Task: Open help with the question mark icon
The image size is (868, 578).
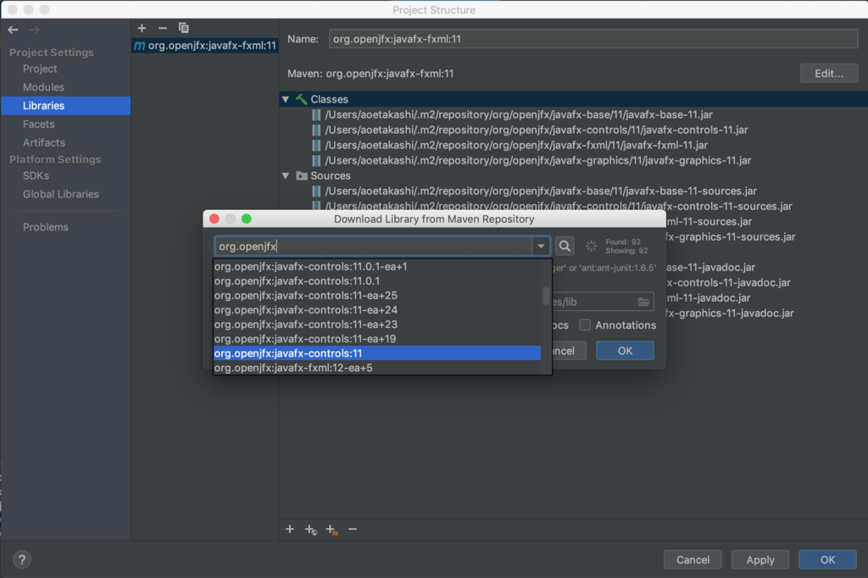Action: (x=22, y=559)
